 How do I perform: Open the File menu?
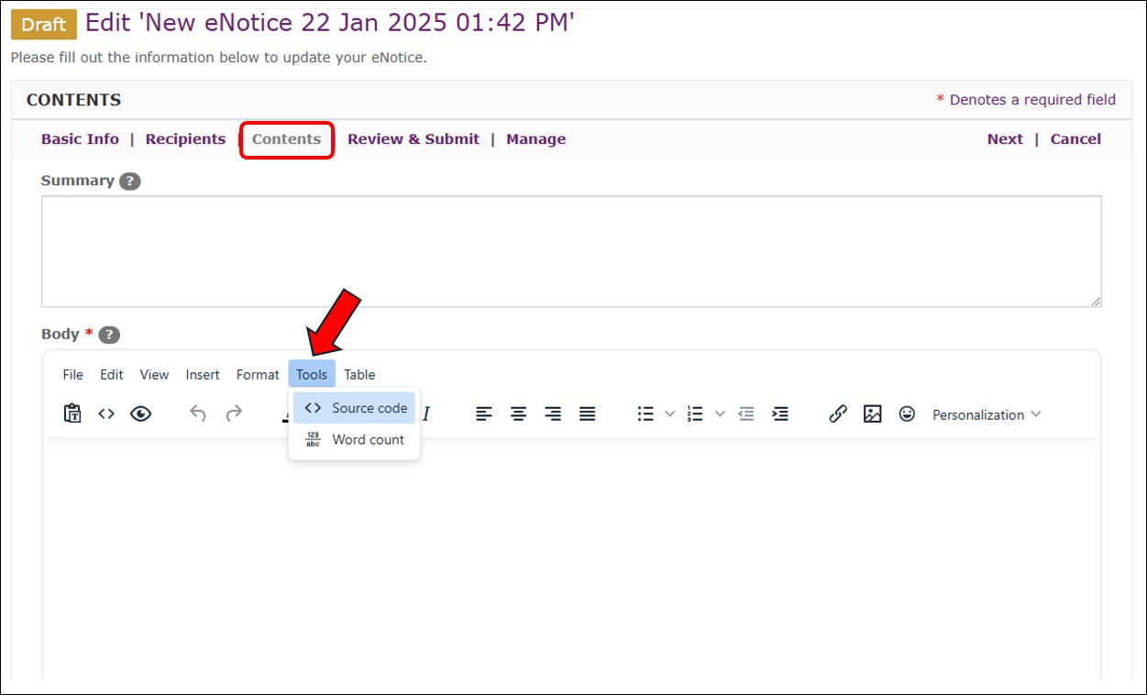pyautogui.click(x=72, y=374)
